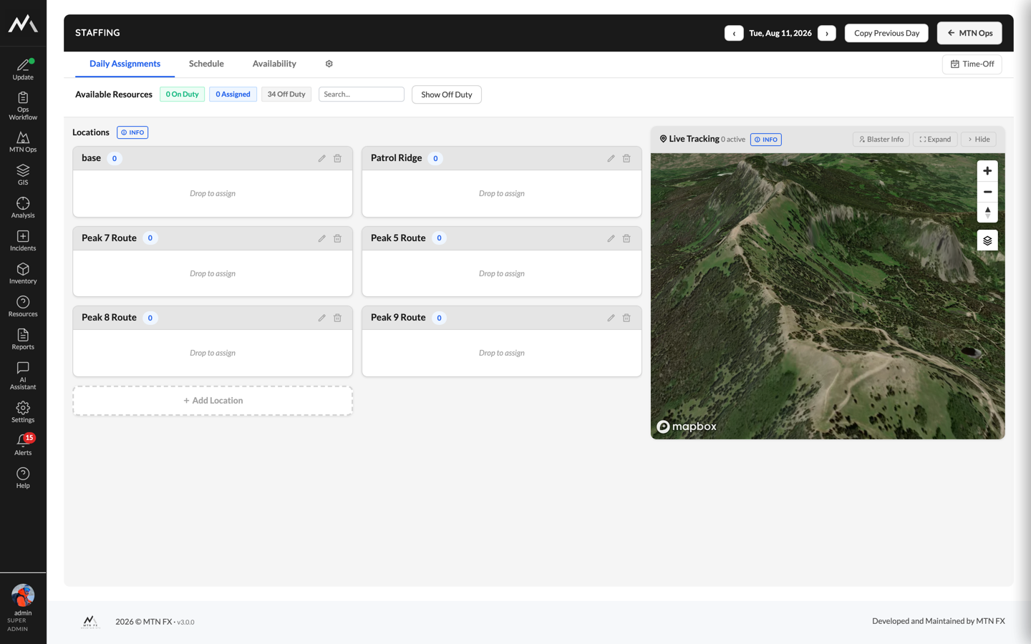The height and width of the screenshot is (644, 1031).
Task: Open Settings in the sidebar
Action: 23,412
